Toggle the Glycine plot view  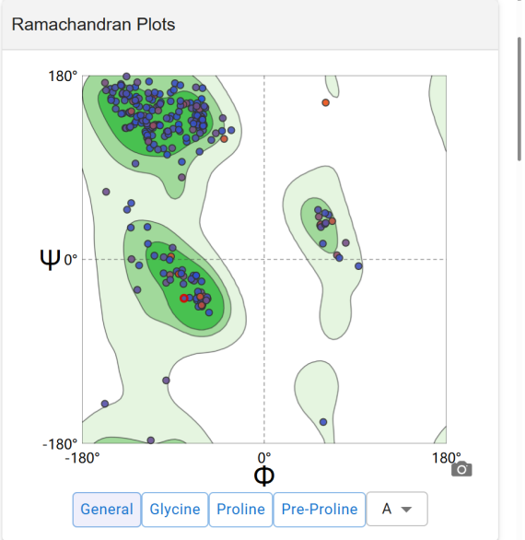pos(175,510)
